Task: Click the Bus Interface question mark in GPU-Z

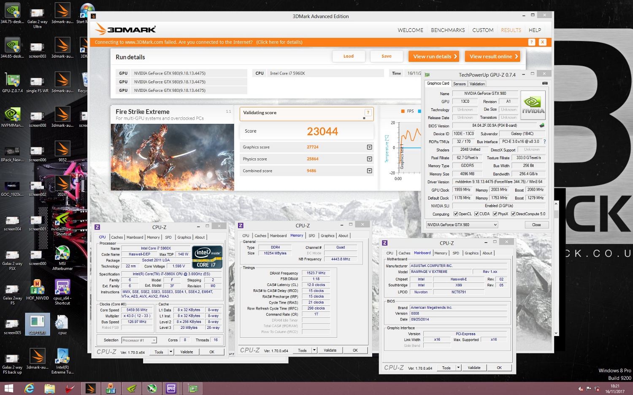Action: (x=544, y=141)
